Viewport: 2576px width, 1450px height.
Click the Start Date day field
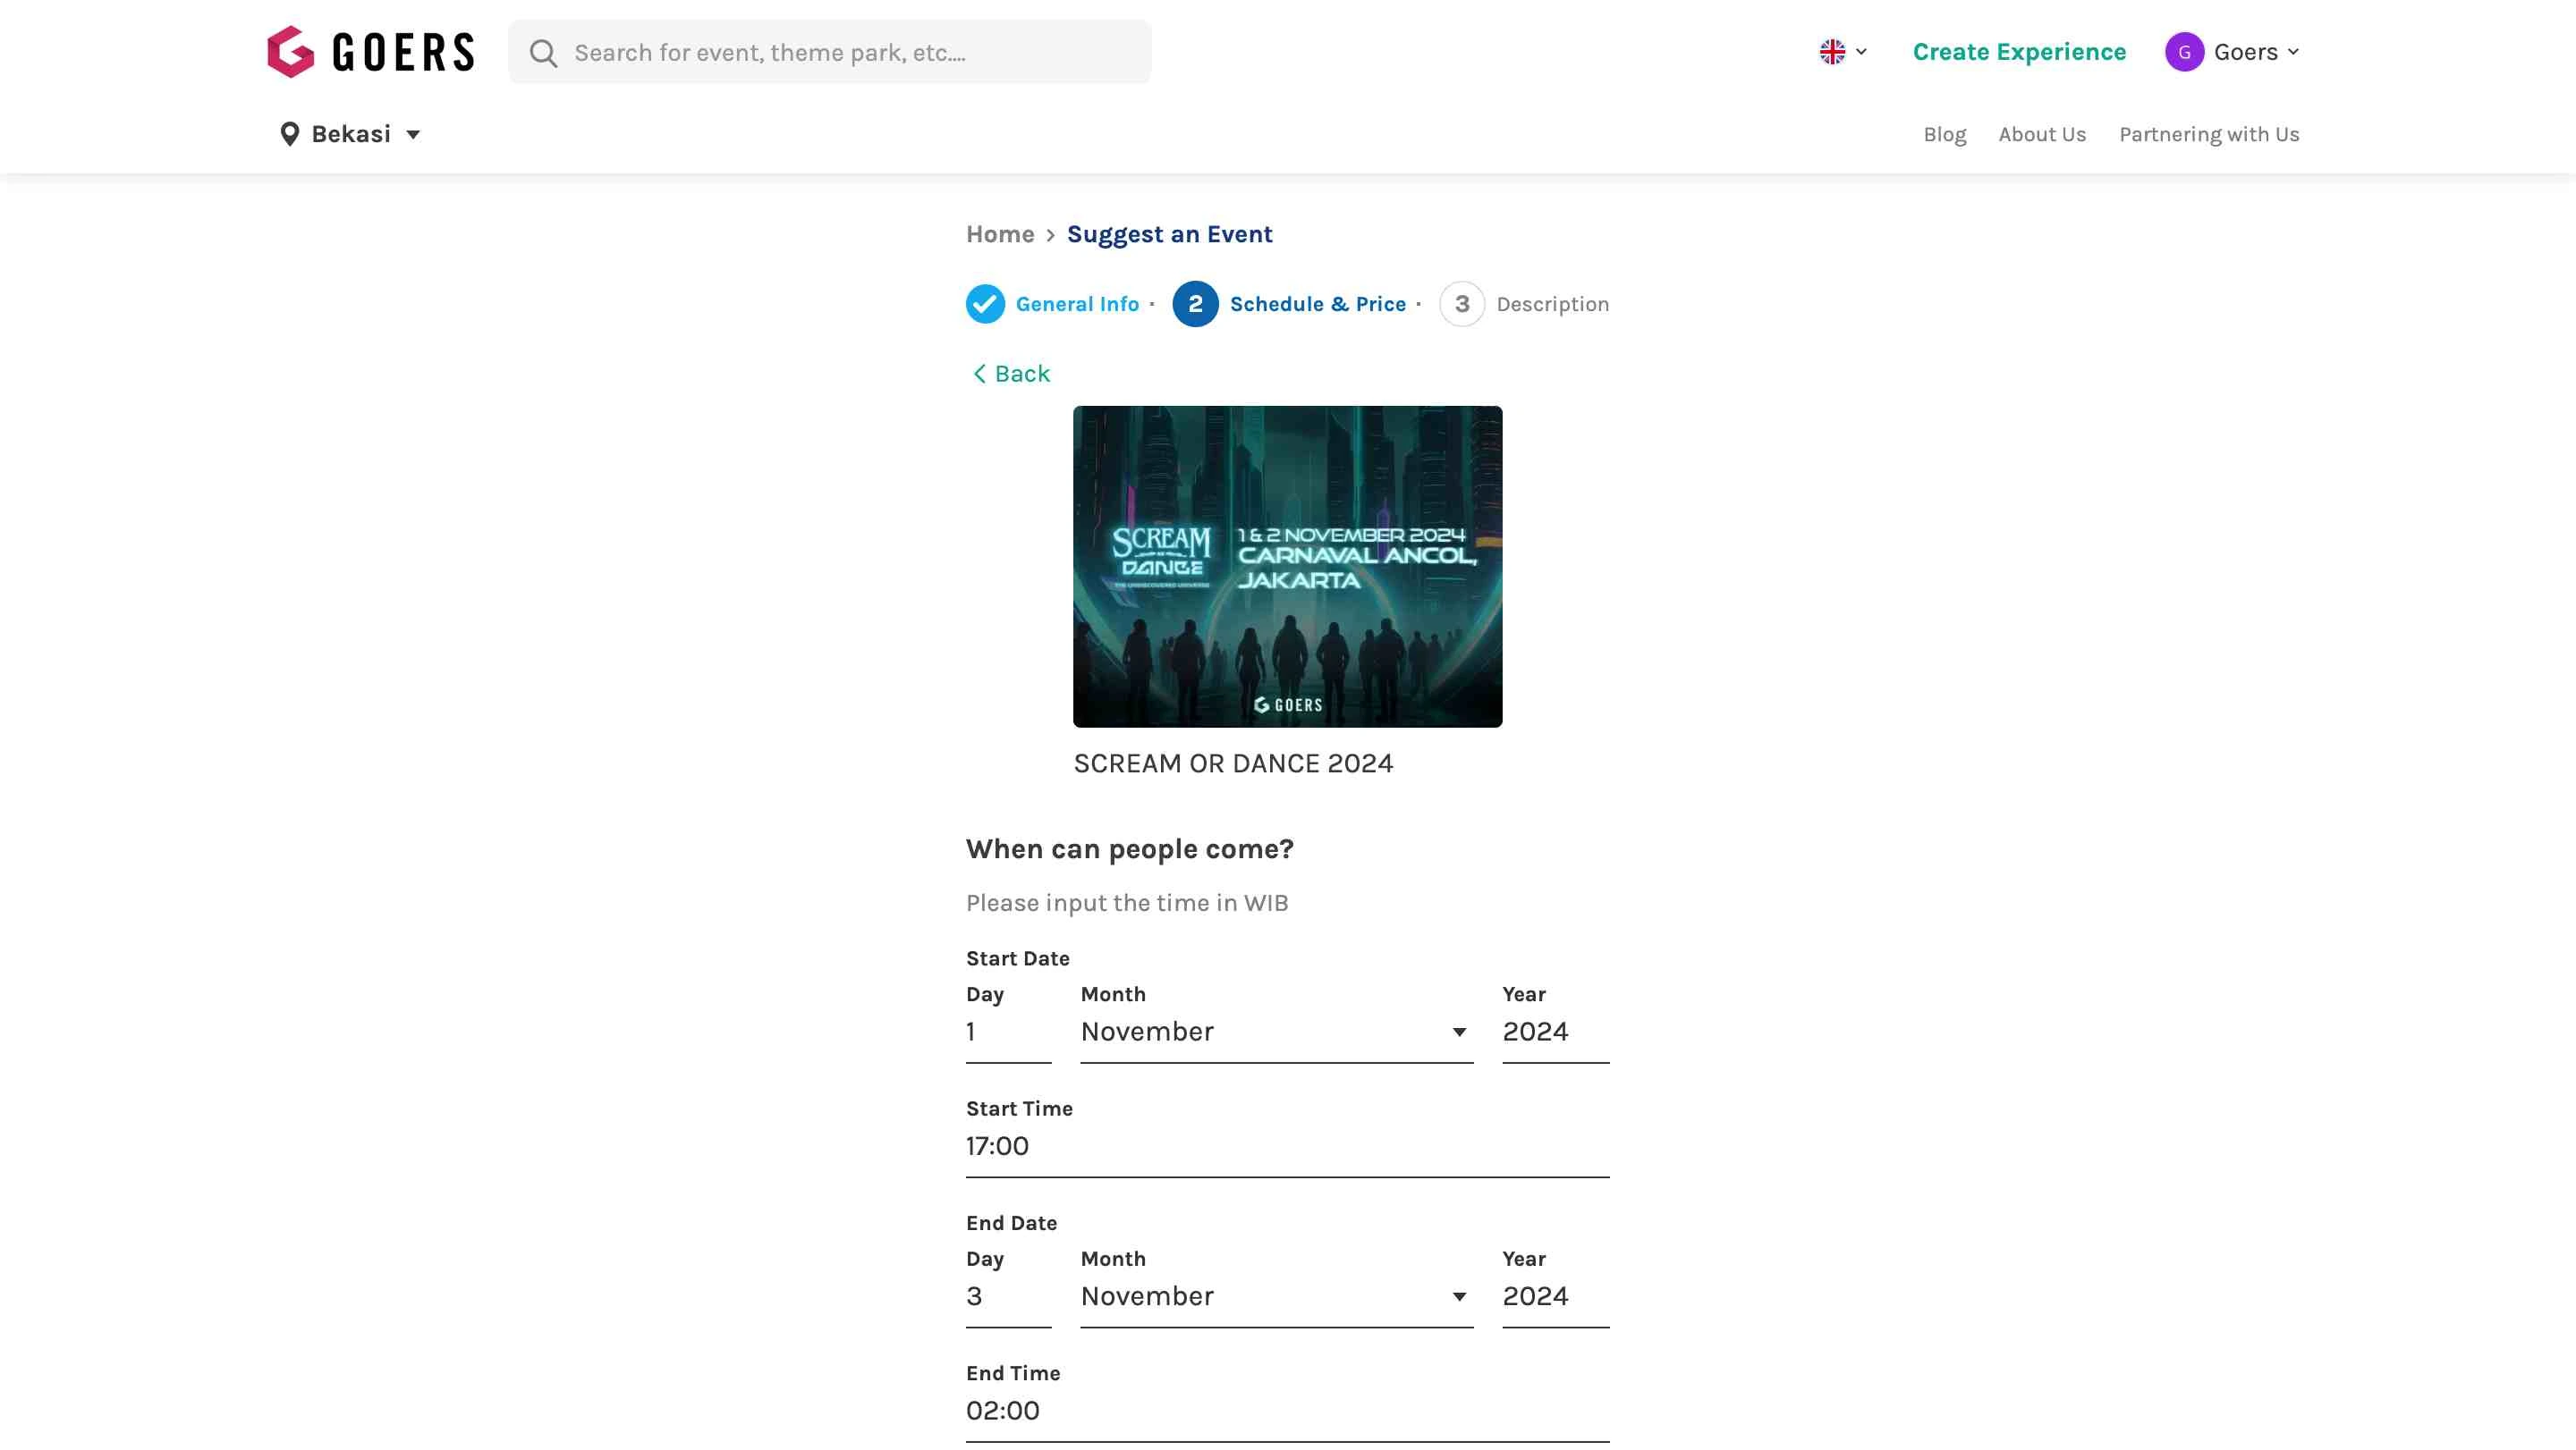pyautogui.click(x=1008, y=1032)
